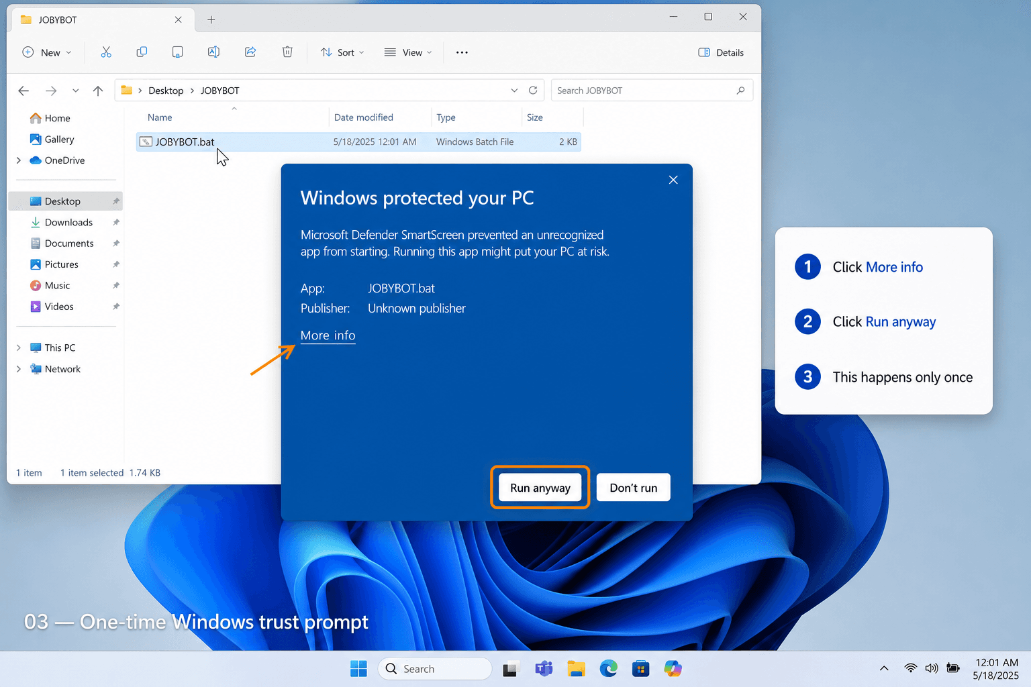The height and width of the screenshot is (687, 1031).
Task: Click the breadcrumb chevron after folder icon
Action: point(140,91)
